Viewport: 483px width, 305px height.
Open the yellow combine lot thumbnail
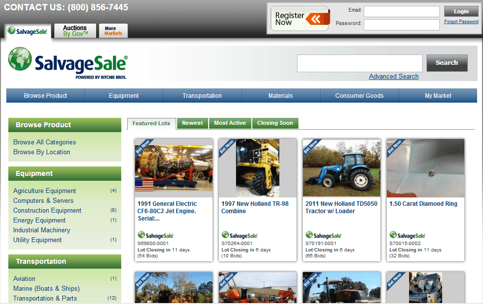pos(258,168)
